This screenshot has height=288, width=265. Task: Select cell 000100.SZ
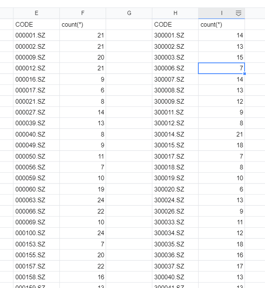[x=36, y=233]
